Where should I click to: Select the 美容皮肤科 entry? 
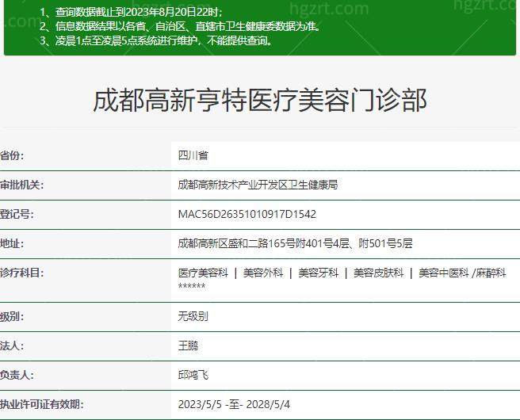378,273
